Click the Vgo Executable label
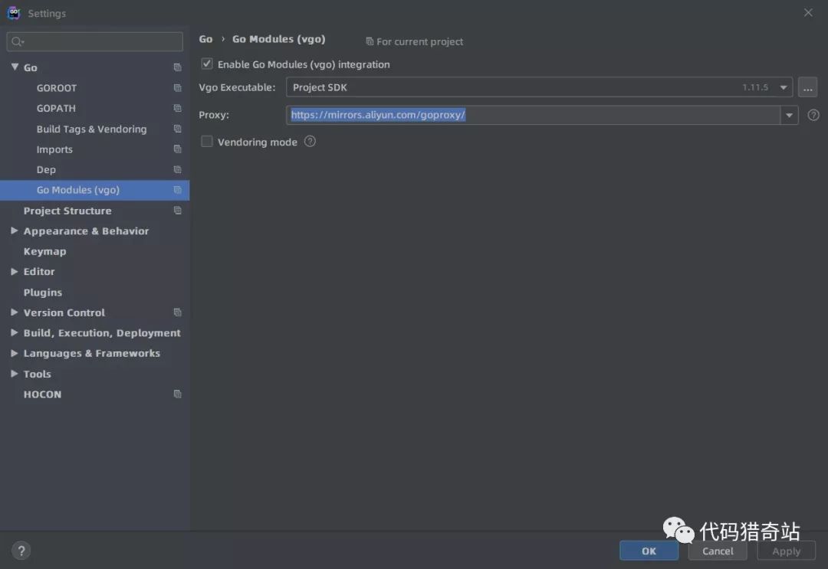 (x=237, y=87)
